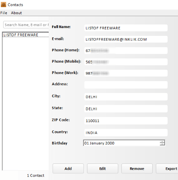Click the 'Phone (Home):' label

[66, 50]
